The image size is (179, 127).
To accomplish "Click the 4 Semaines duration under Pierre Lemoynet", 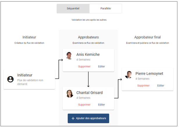I will click(x=142, y=79).
